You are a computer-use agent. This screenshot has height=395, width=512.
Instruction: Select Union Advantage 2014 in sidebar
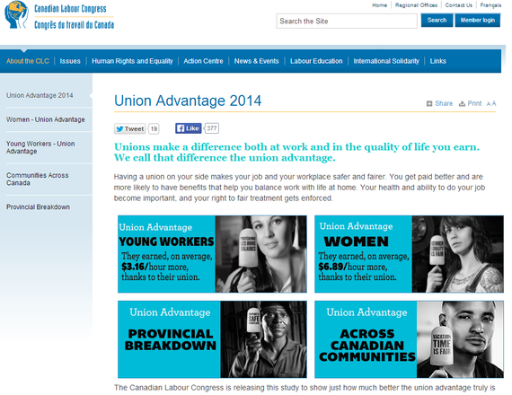point(40,95)
